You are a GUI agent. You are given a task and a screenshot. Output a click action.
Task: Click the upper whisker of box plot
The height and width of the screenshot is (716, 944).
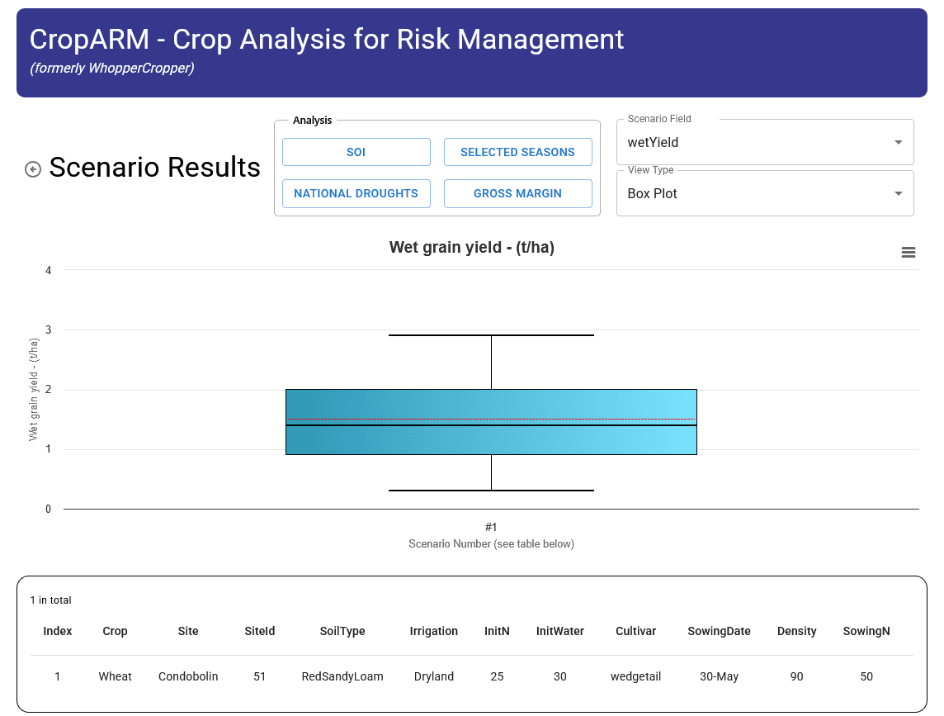[x=491, y=335]
